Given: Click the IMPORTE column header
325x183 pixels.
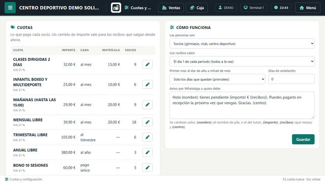Looking at the screenshot, I should 69,50.
